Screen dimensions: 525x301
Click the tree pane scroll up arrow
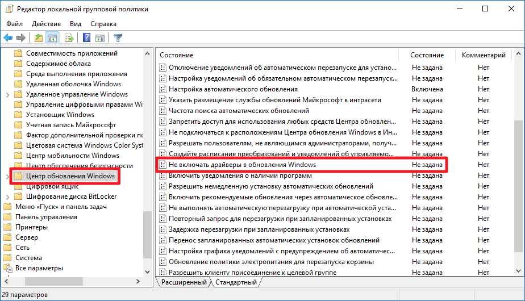[x=147, y=53]
